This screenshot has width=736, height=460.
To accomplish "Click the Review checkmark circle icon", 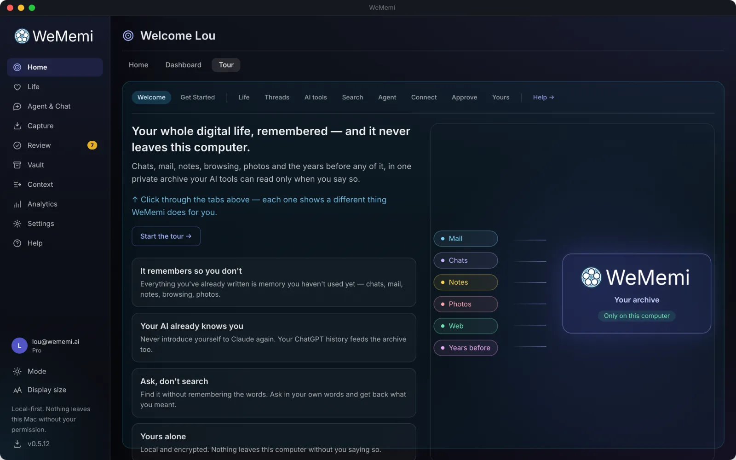I will (17, 145).
